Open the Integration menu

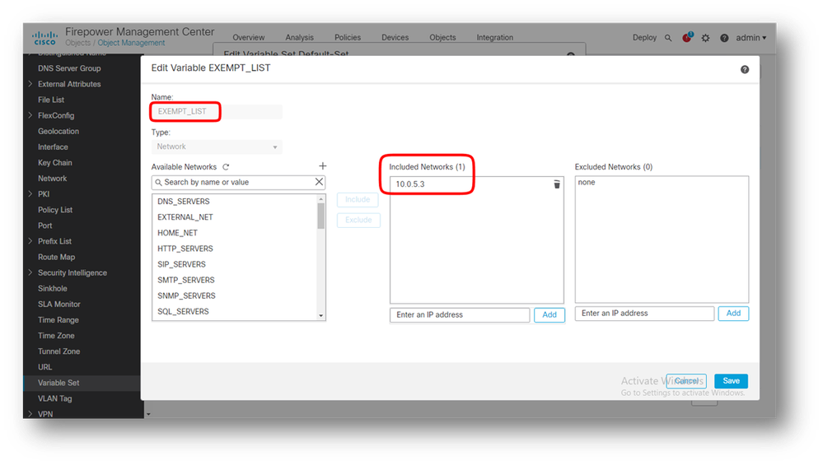494,38
